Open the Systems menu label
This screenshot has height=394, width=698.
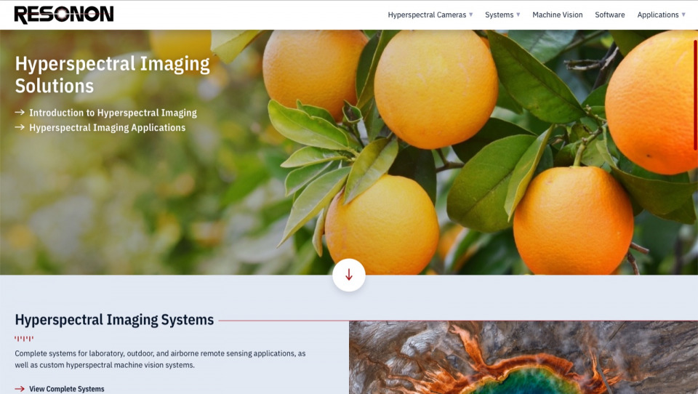tap(499, 15)
